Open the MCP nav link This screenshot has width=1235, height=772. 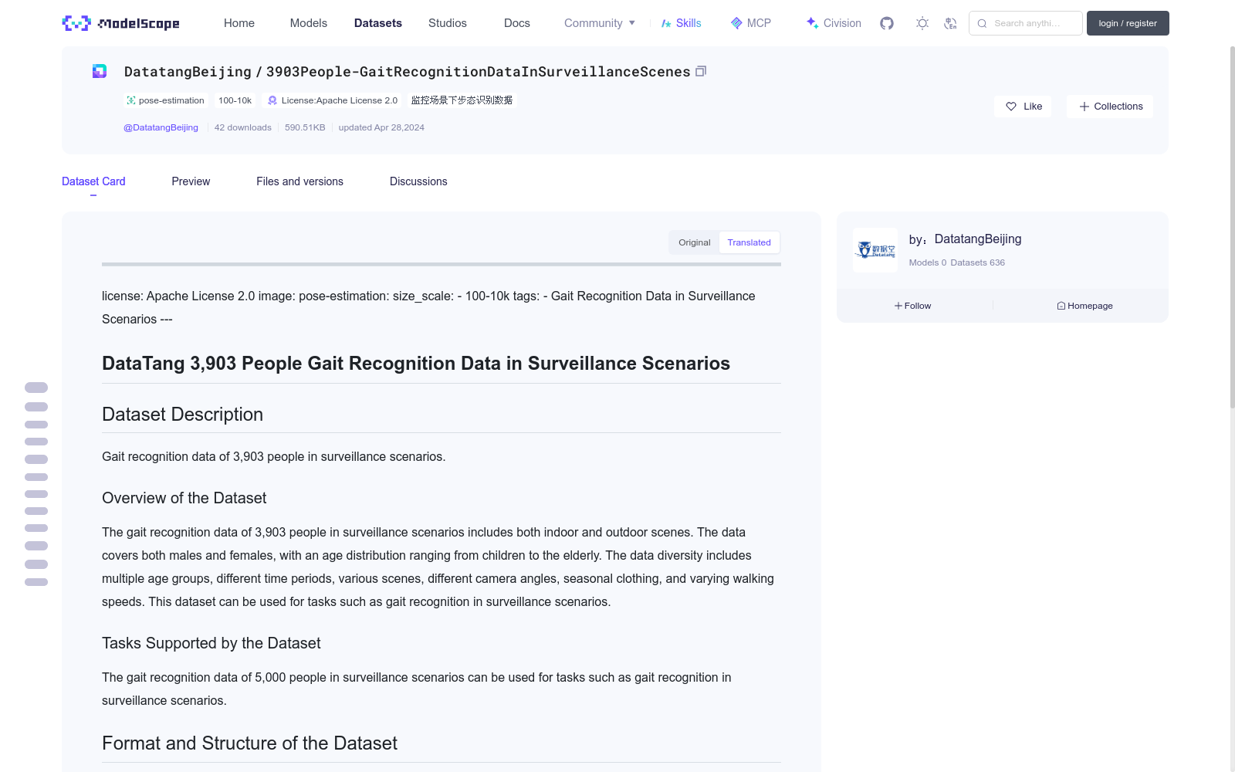(x=751, y=23)
